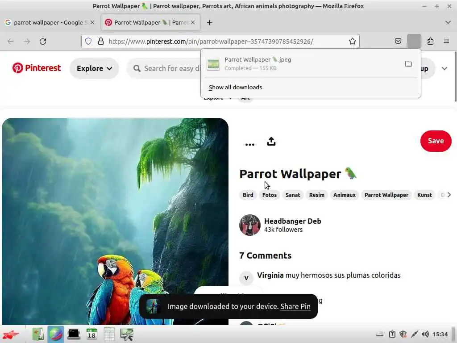Image resolution: width=457 pixels, height=343 pixels.
Task: Reload the current page
Action: [43, 42]
